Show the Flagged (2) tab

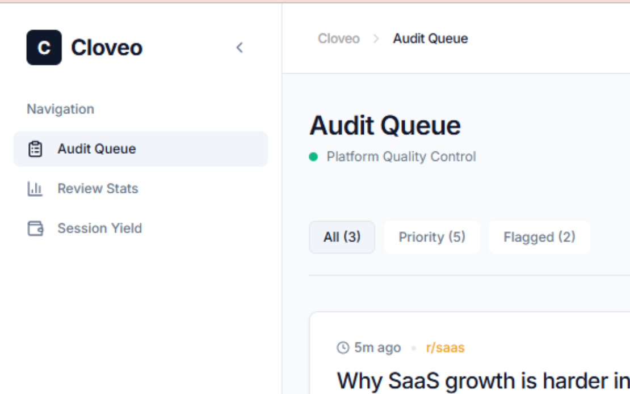tap(540, 237)
